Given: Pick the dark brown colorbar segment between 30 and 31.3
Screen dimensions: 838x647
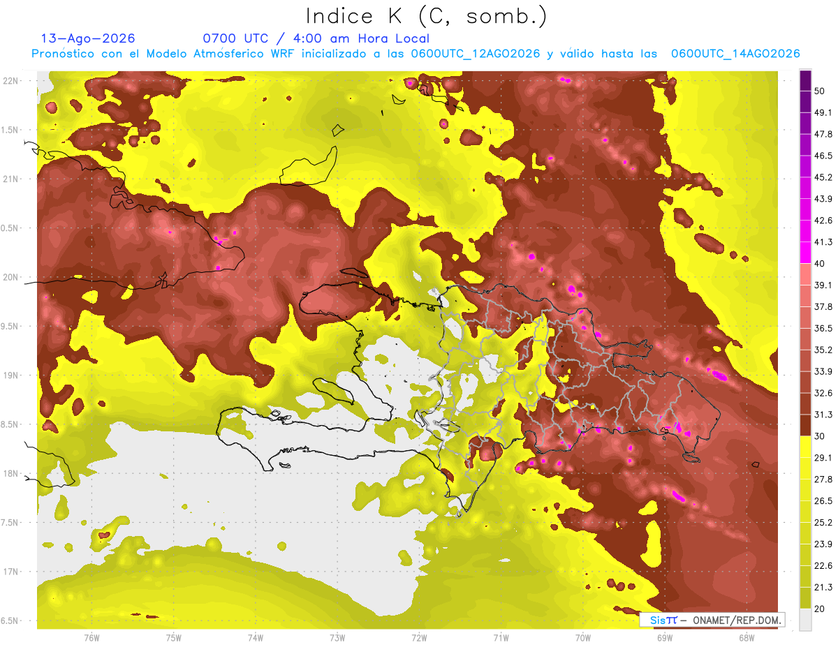Looking at the screenshot, I should pyautogui.click(x=805, y=426).
